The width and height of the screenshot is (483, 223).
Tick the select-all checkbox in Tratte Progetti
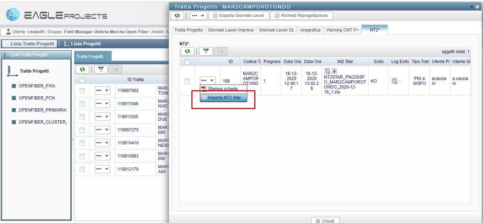tap(82, 80)
